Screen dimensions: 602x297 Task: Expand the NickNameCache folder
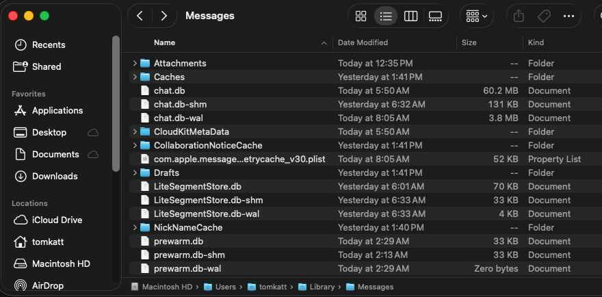(134, 227)
